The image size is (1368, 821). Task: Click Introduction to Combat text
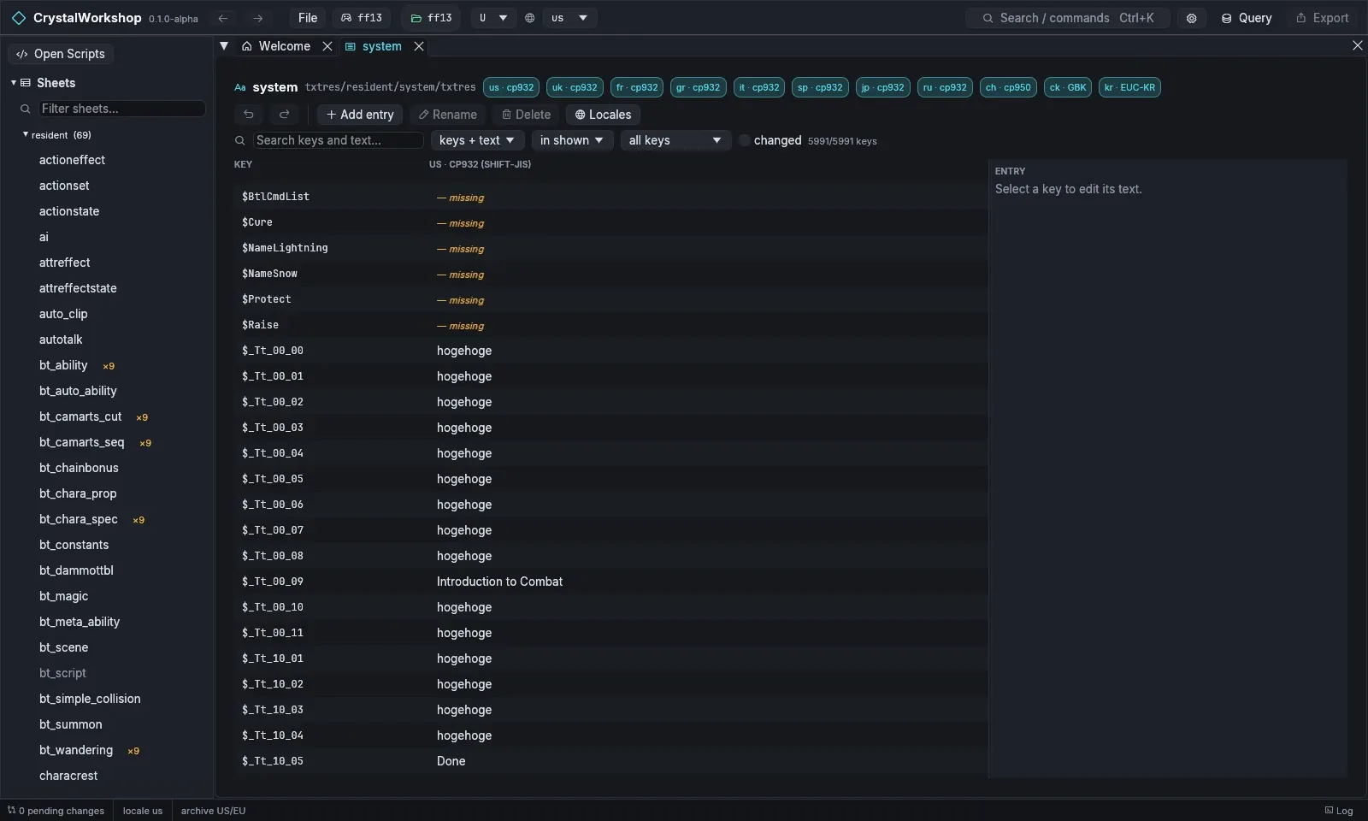point(499,582)
